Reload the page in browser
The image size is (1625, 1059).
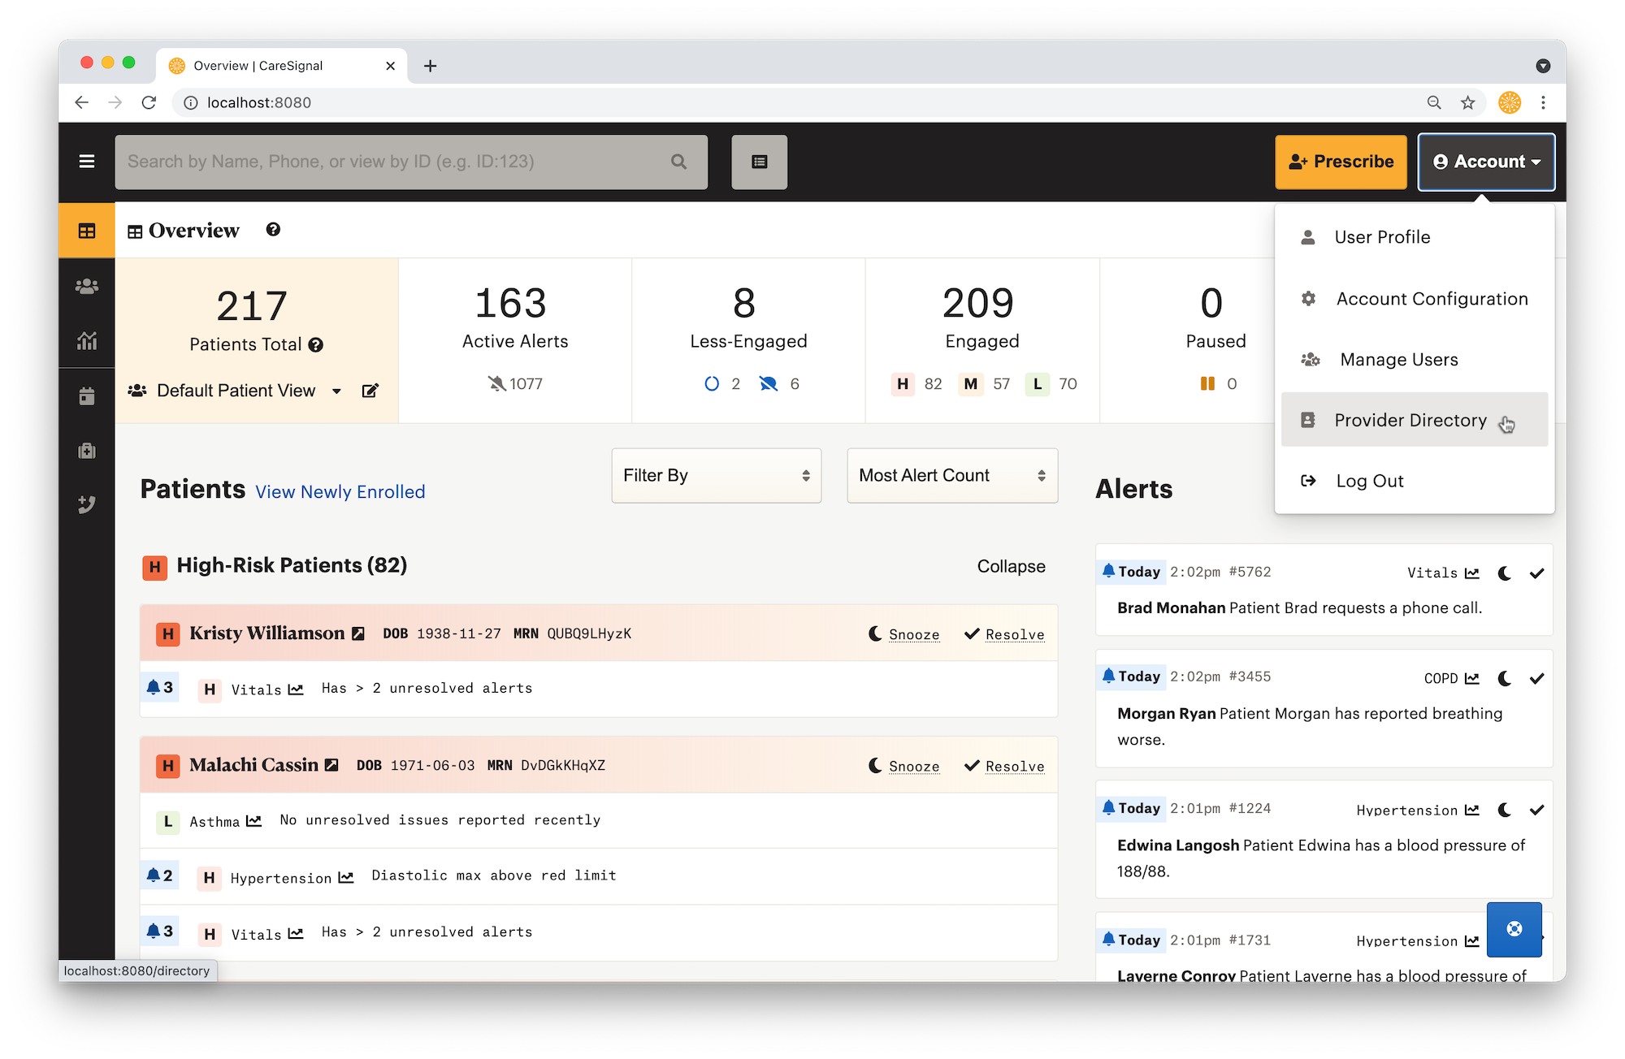tap(149, 102)
